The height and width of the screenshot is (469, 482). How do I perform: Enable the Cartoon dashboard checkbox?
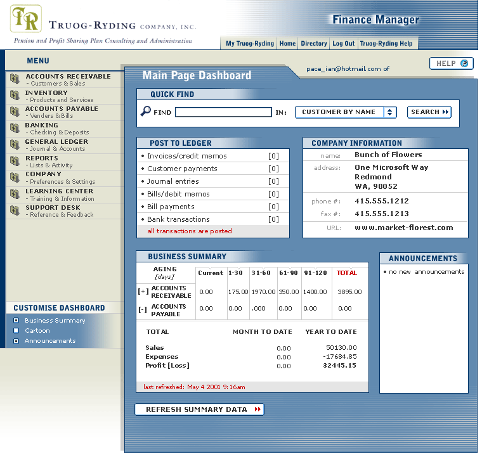tap(16, 330)
